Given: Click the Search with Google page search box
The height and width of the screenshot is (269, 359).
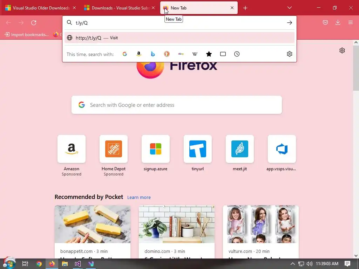Looking at the screenshot, I should pos(177,105).
